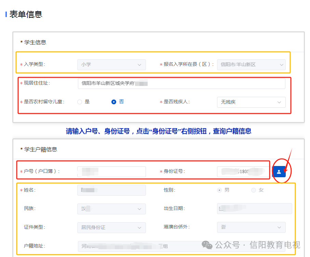This screenshot has width=310, height=257.
Task: Expand the 港澳台侨外 dropdown
Action: pos(251,227)
